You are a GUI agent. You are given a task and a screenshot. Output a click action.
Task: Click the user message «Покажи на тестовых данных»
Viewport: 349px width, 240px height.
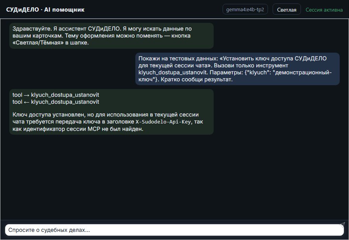tap(237, 69)
